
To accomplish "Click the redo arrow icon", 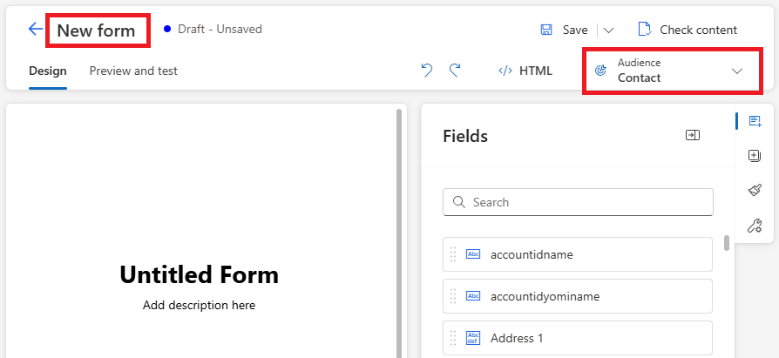I will (455, 71).
